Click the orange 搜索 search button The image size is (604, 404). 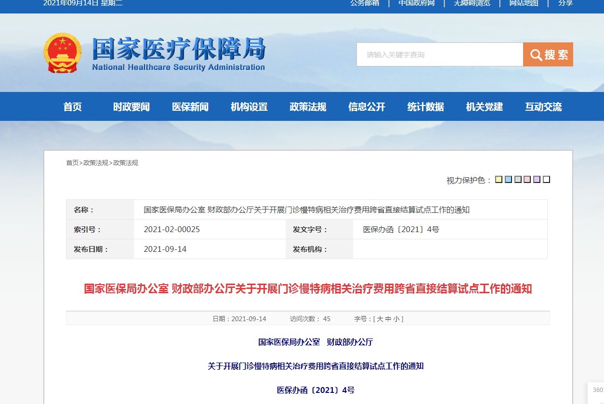(548, 54)
